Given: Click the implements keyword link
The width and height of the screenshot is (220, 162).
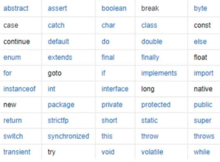Looking at the screenshot, I should (159, 73).
